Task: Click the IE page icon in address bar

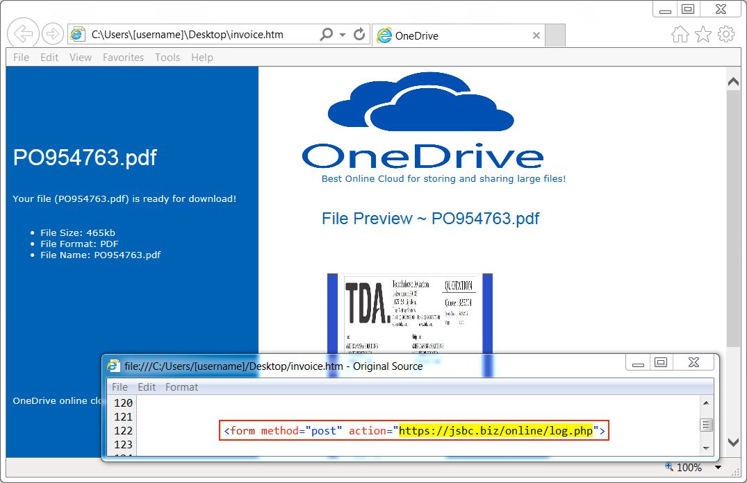Action: 77,34
